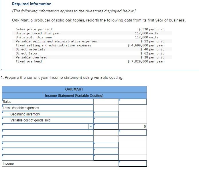Viewport: 199px width, 171px height.
Task: Select the '$ 7,020,000 per year' fixed overhead value
Action: (146, 61)
